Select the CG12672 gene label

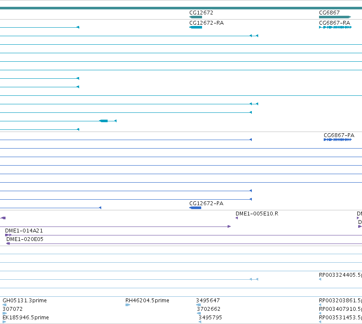pos(201,13)
